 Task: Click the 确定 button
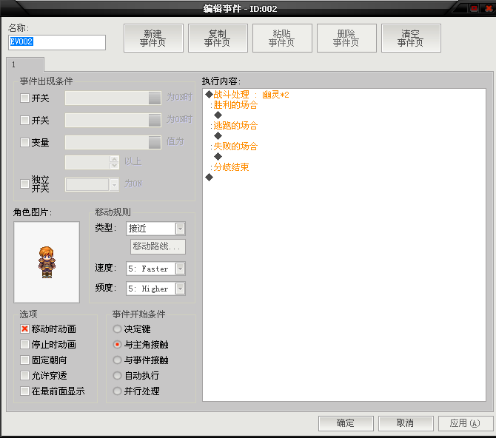(346, 423)
